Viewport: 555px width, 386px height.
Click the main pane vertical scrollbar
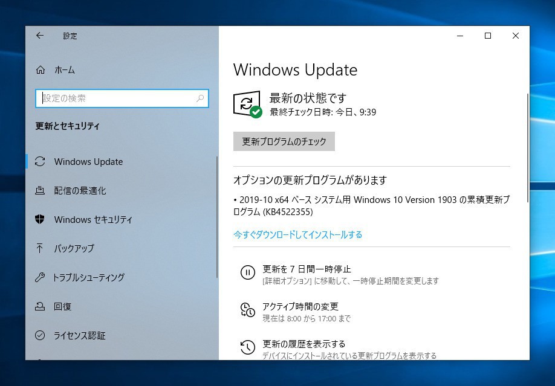[528, 148]
